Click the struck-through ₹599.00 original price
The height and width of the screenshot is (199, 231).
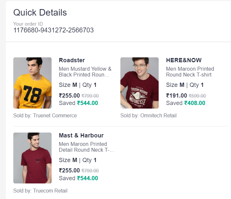point(197,96)
